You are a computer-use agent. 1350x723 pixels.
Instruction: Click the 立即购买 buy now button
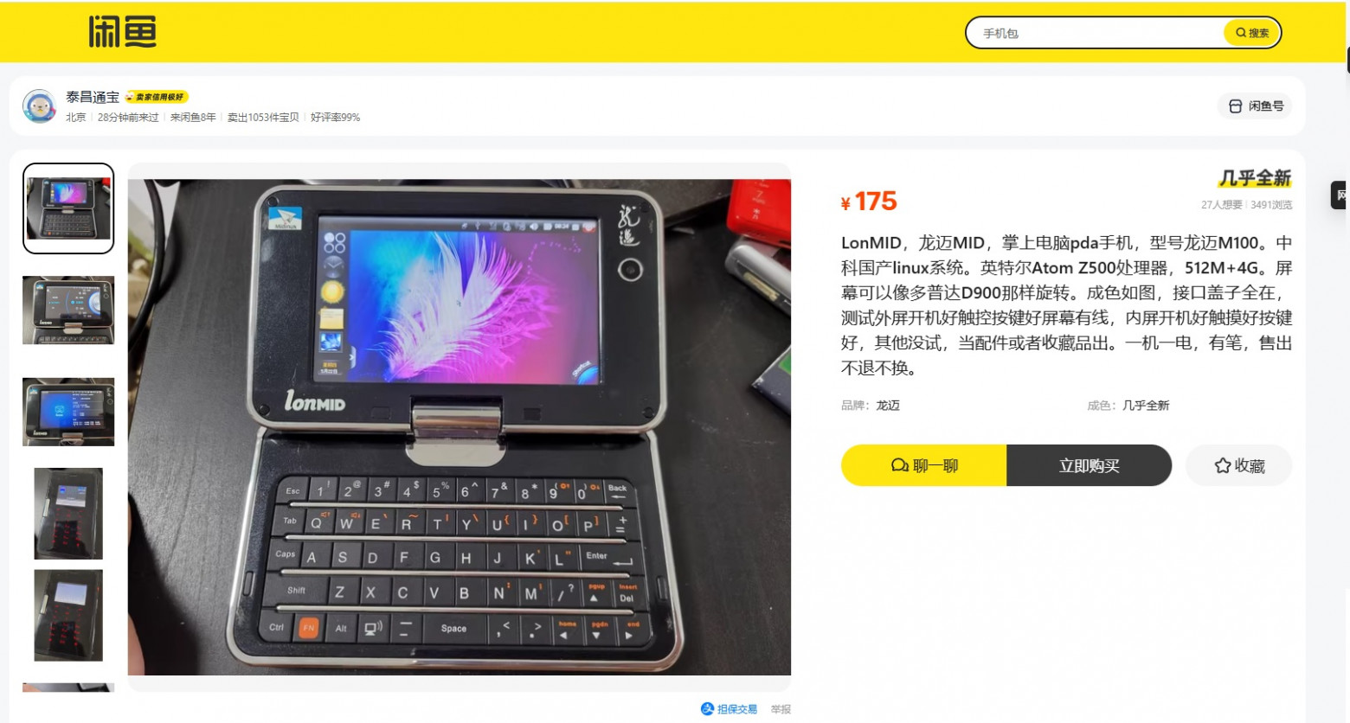[1089, 465]
